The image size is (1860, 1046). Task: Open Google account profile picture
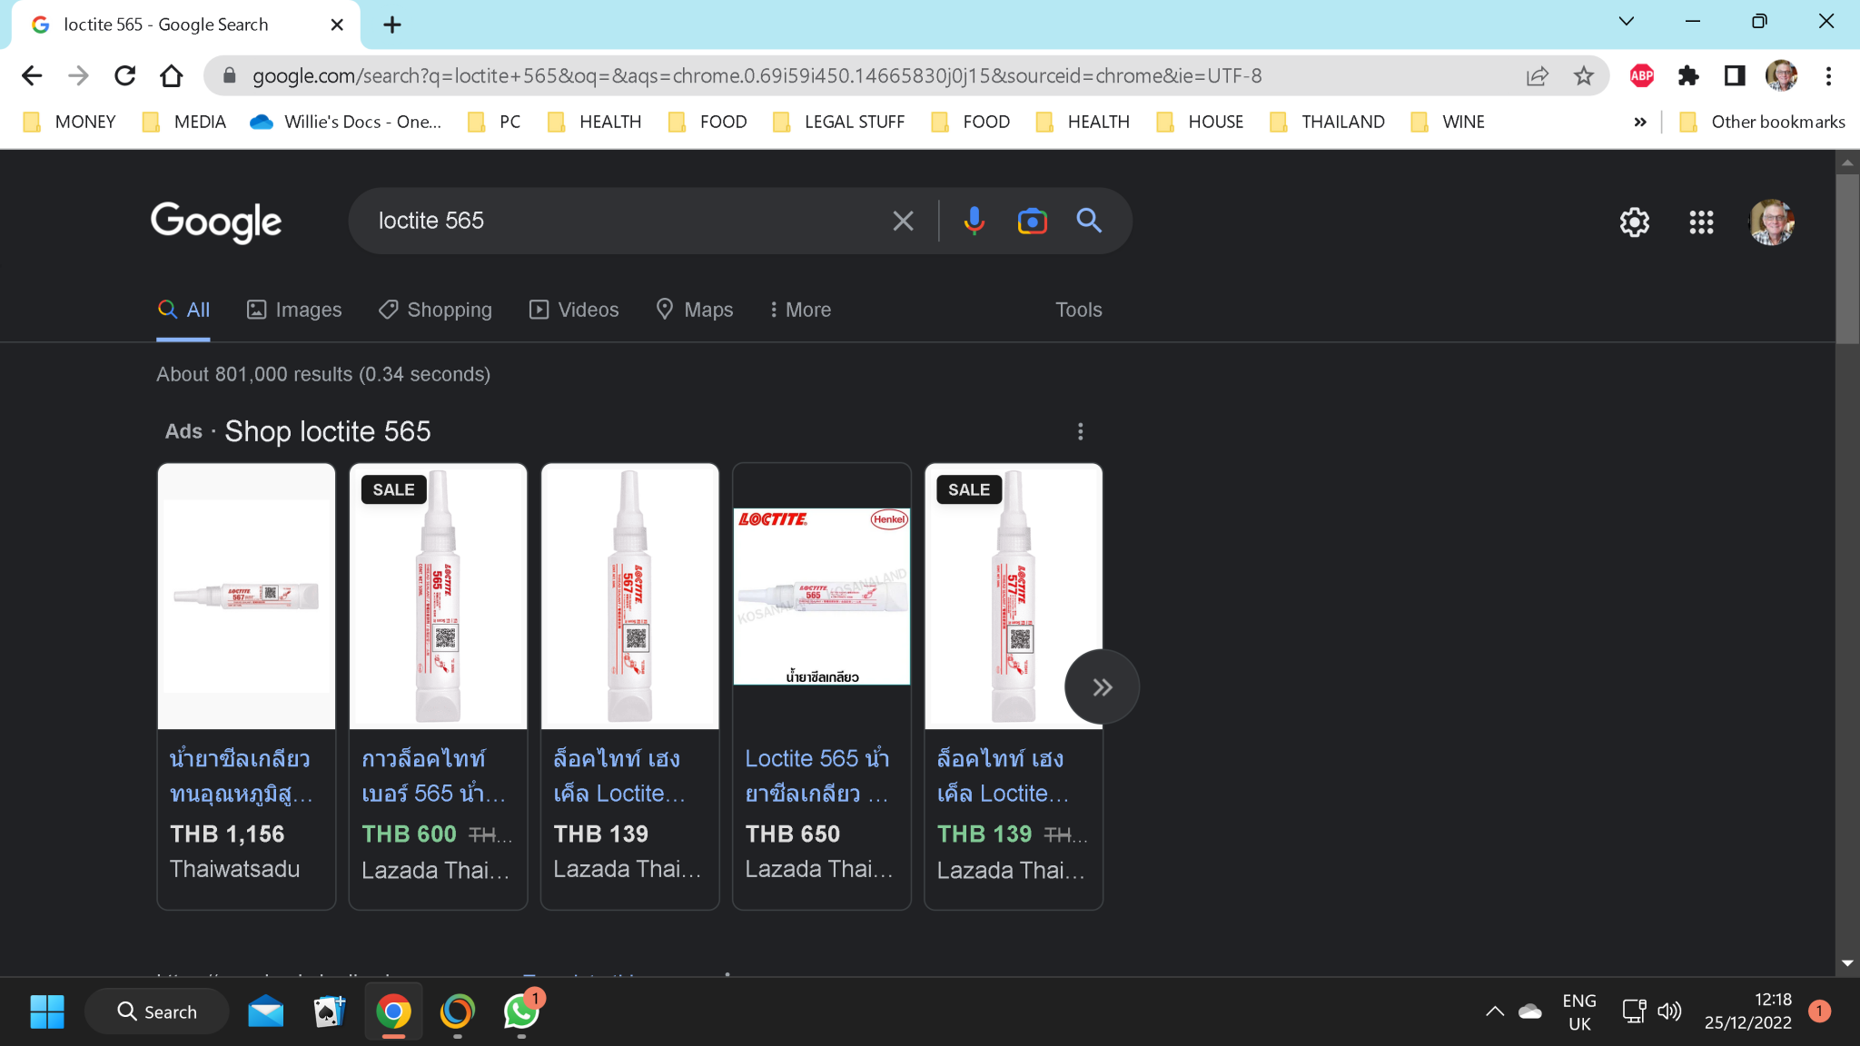[1771, 222]
